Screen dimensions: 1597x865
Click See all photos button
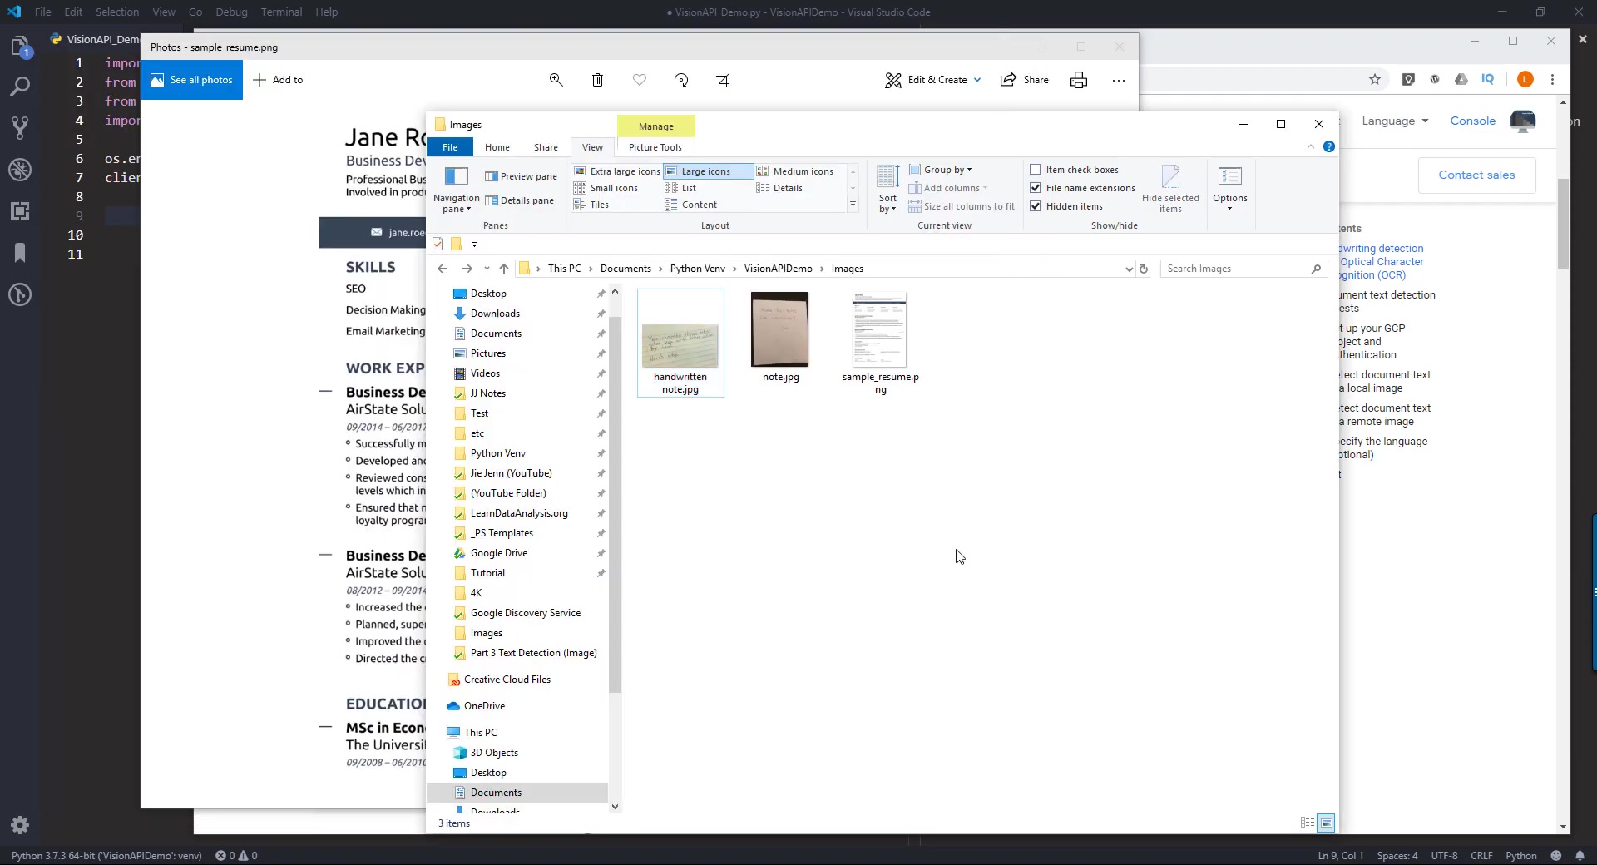(x=191, y=80)
